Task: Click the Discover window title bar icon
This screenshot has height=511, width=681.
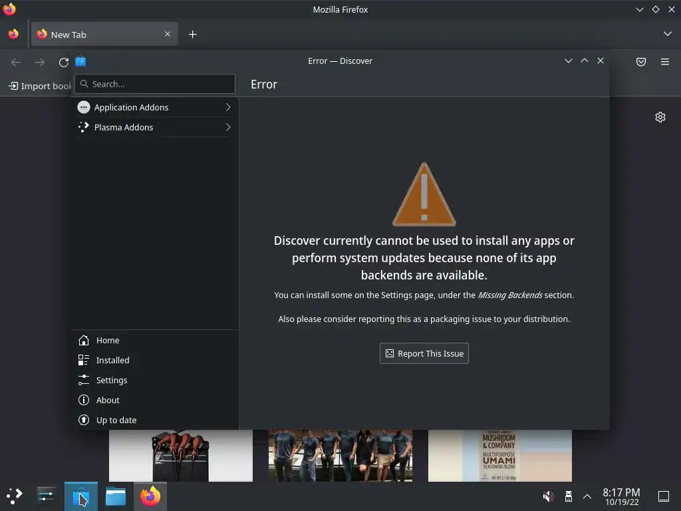Action: tap(80, 61)
